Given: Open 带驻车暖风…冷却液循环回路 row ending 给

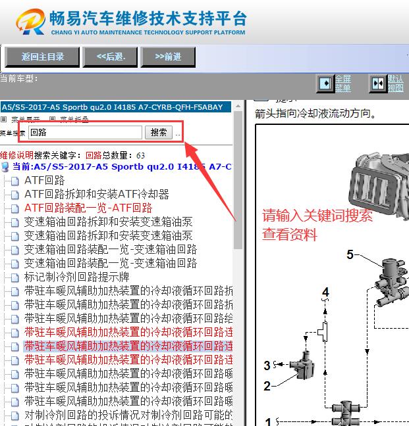Looking at the screenshot, I should (128, 319).
